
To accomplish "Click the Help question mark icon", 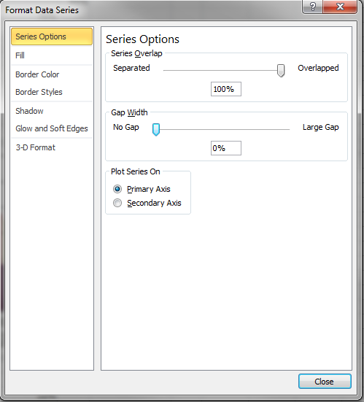I will pos(313,7).
